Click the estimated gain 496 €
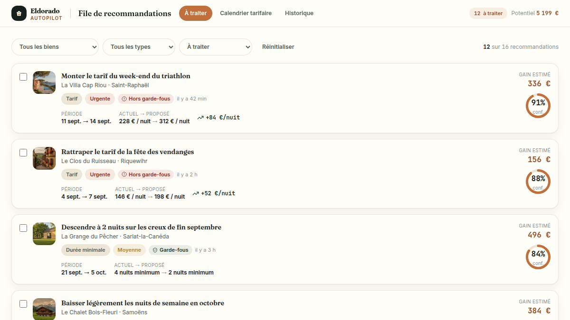This screenshot has height=320, width=570. [539, 235]
